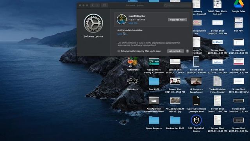This screenshot has height=141, width=250.
Task: Select DGHD Class Photo List.pdf
Action: pyautogui.click(x=217, y=4)
